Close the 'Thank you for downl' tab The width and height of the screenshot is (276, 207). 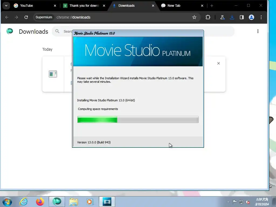(104, 6)
